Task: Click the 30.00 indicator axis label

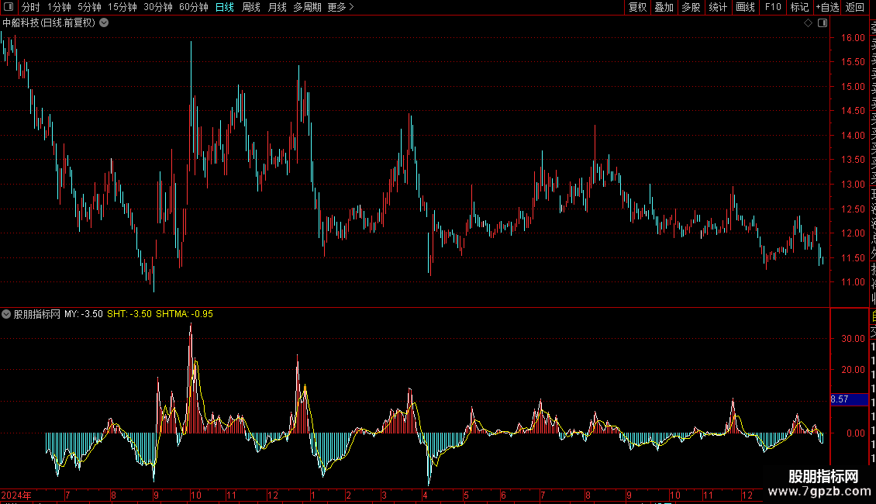Action: tap(853, 339)
